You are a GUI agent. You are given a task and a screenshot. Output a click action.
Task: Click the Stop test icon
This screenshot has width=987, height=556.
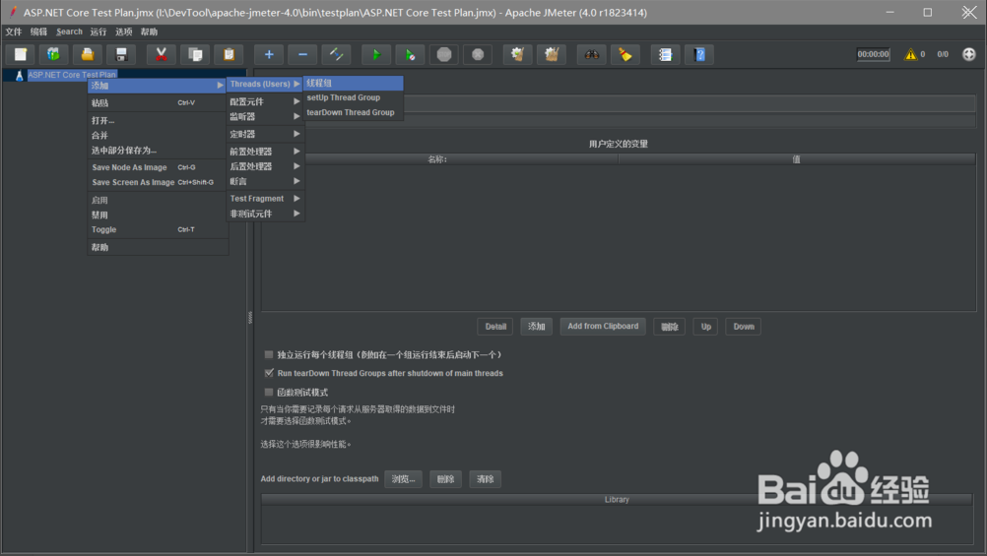[444, 55]
